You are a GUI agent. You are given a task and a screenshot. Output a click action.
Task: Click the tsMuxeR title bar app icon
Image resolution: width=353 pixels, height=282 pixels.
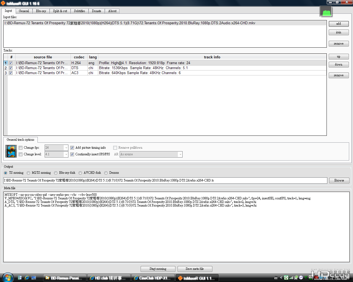pyautogui.click(x=3, y=3)
